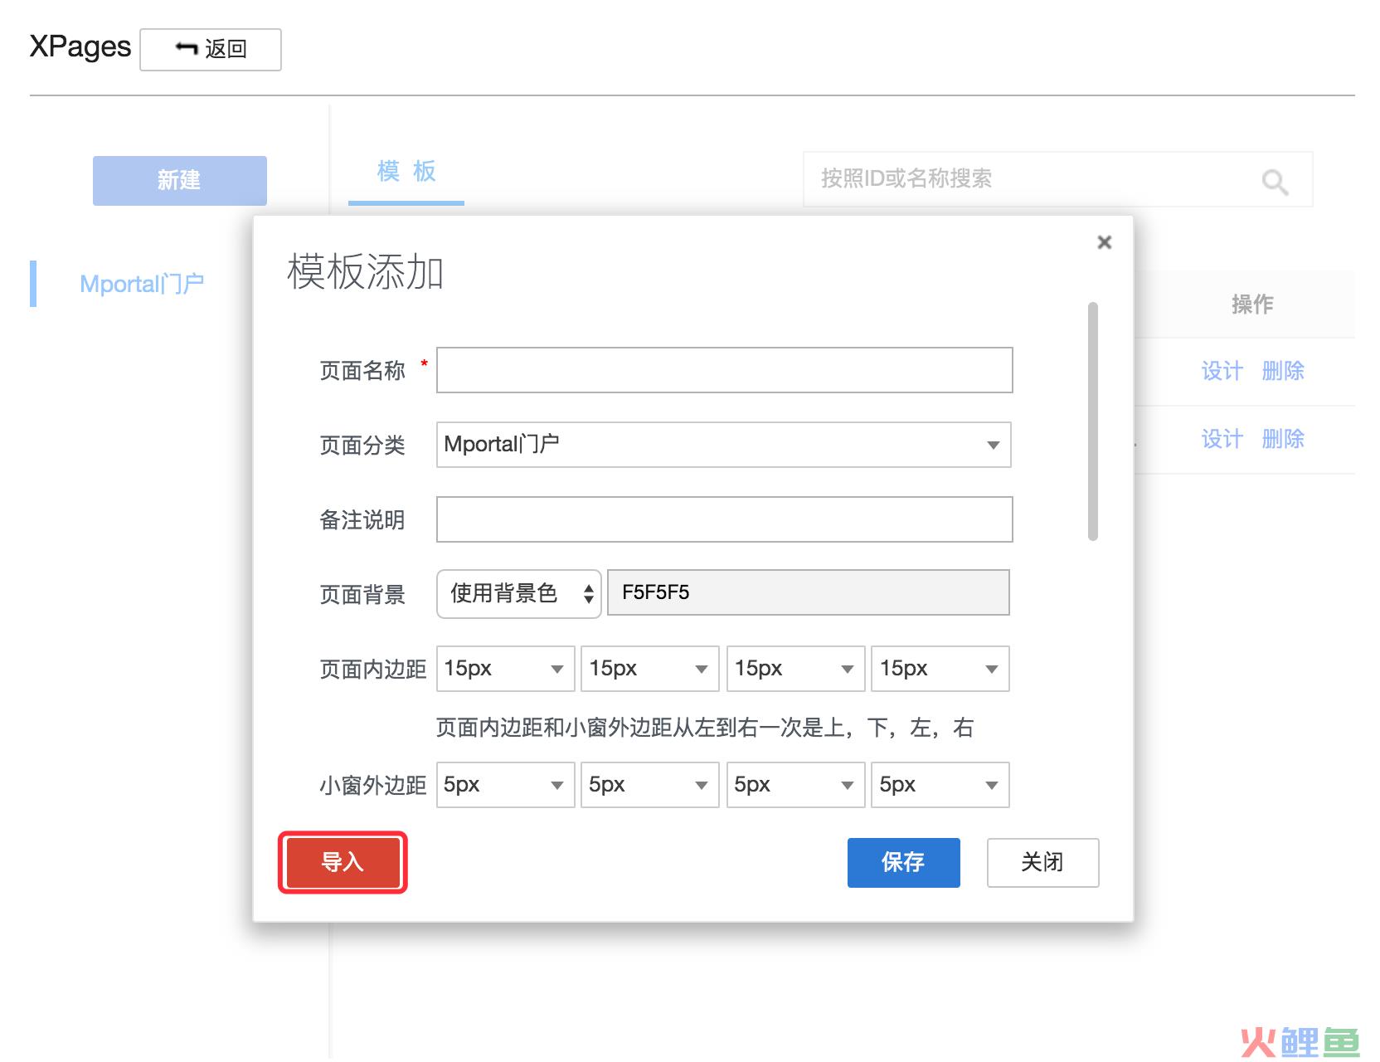Click the F5F5F5 background color field
The height and width of the screenshot is (1062, 1380).
[808, 592]
